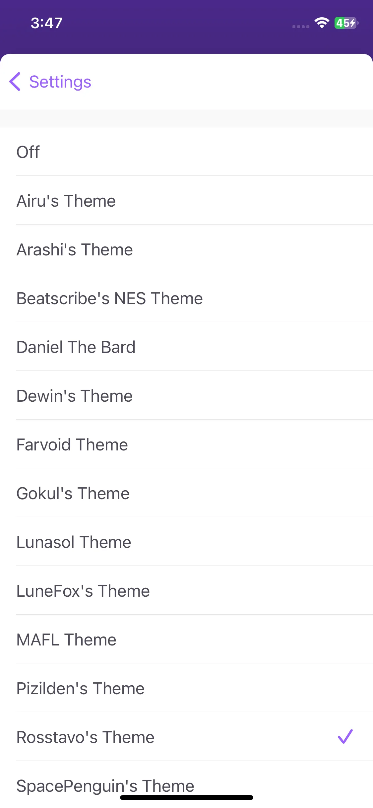Select Daniel The Bard option
Image resolution: width=373 pixels, height=808 pixels.
(x=186, y=347)
